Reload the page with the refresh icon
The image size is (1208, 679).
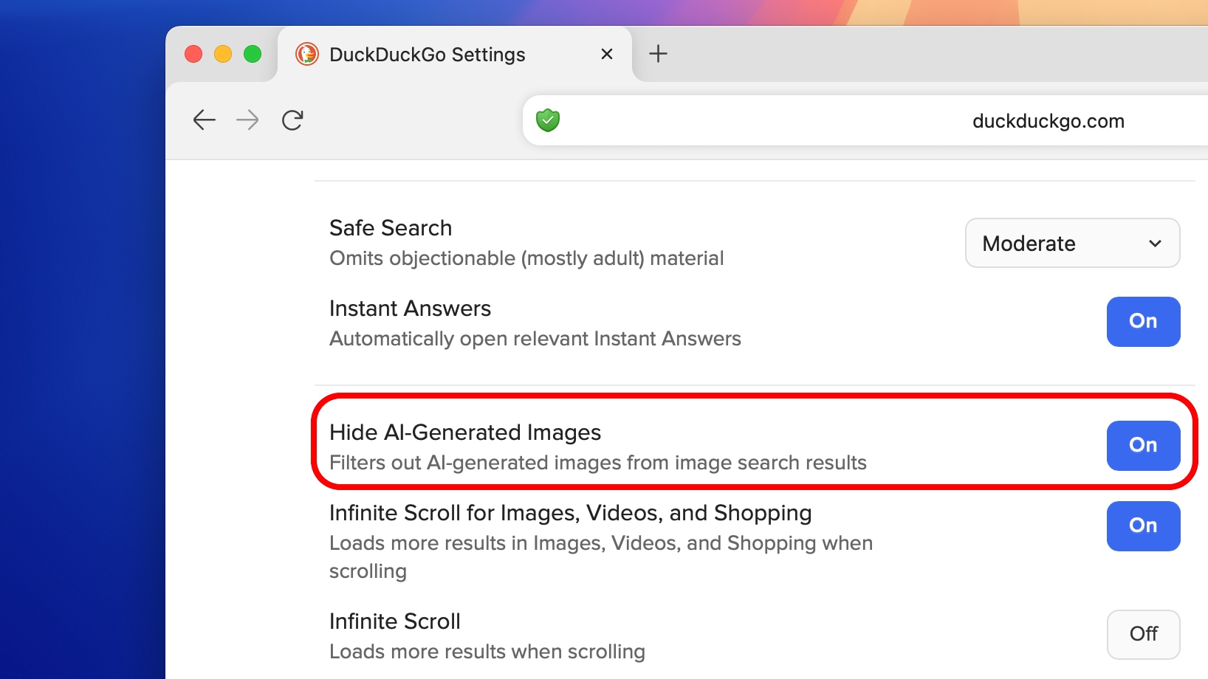(x=292, y=120)
